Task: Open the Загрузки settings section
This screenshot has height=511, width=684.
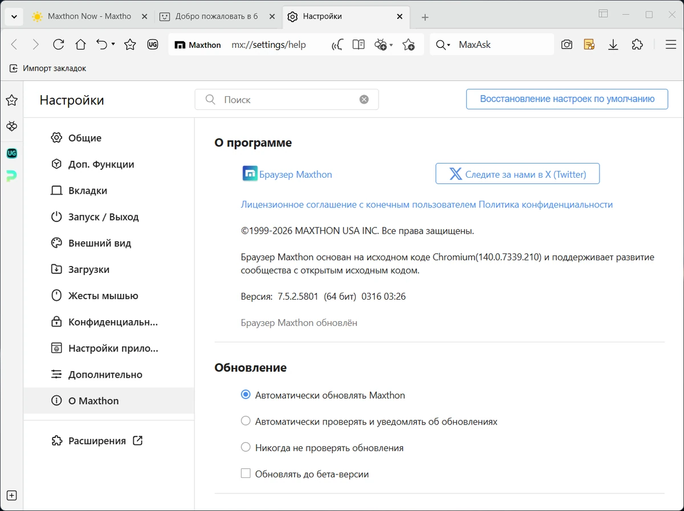Action: (x=109, y=269)
